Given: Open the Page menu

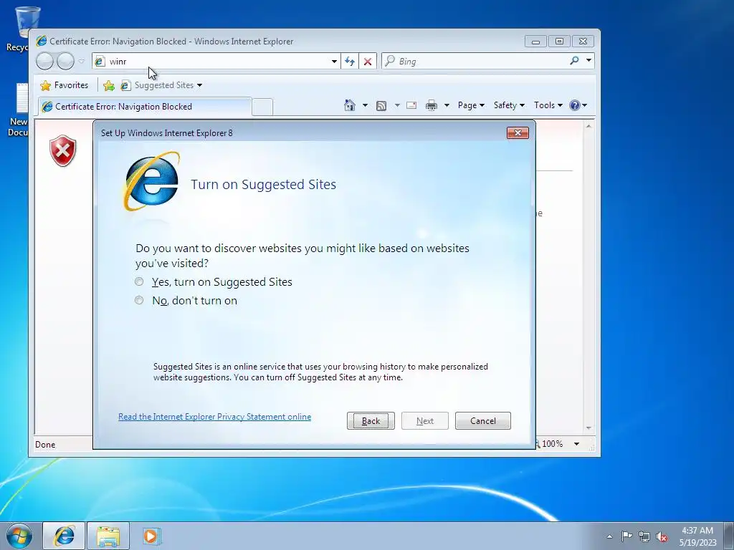Looking at the screenshot, I should tap(471, 105).
